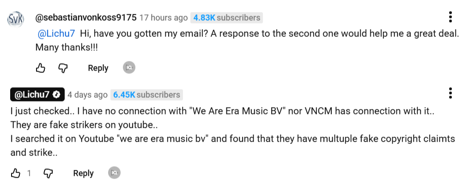Click the 4.83K subscribers badge

(226, 18)
